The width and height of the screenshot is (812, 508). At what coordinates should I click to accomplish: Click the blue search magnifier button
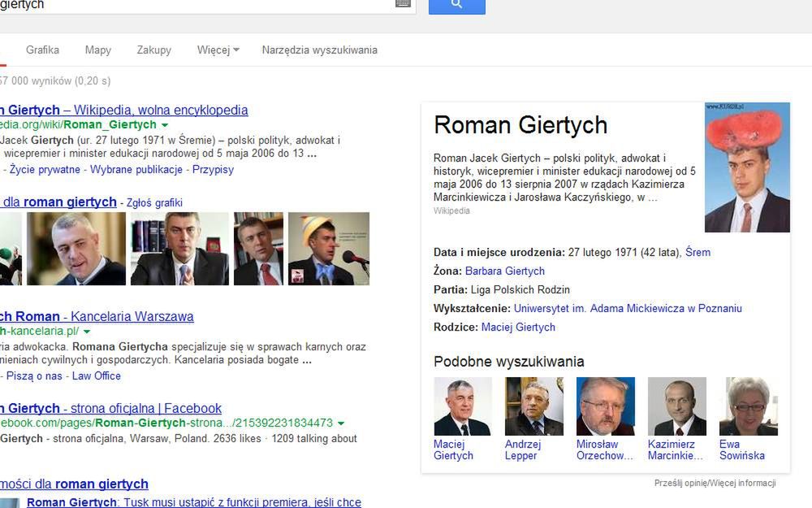pyautogui.click(x=456, y=5)
